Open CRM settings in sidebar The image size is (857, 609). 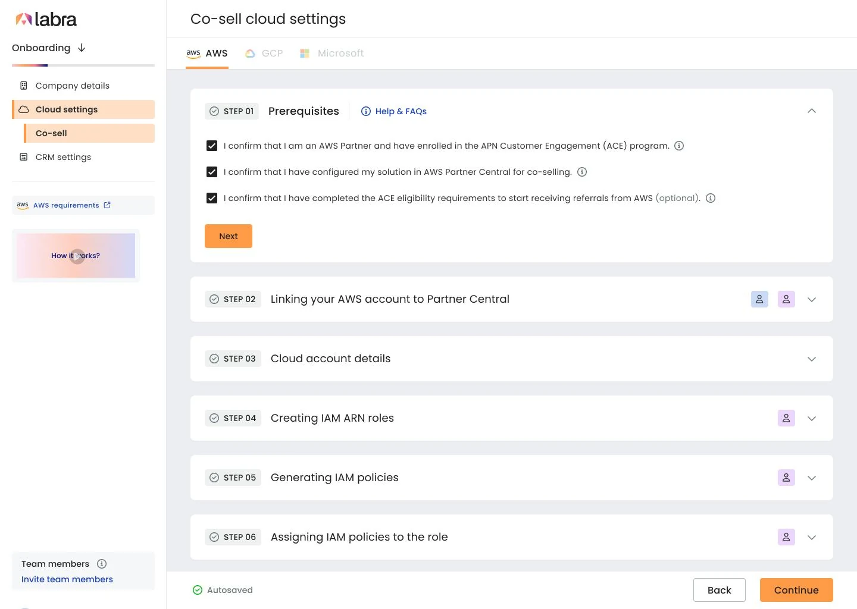click(x=83, y=157)
